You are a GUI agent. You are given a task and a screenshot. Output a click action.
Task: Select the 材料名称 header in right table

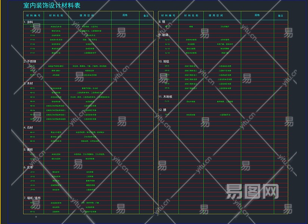tap(191, 15)
